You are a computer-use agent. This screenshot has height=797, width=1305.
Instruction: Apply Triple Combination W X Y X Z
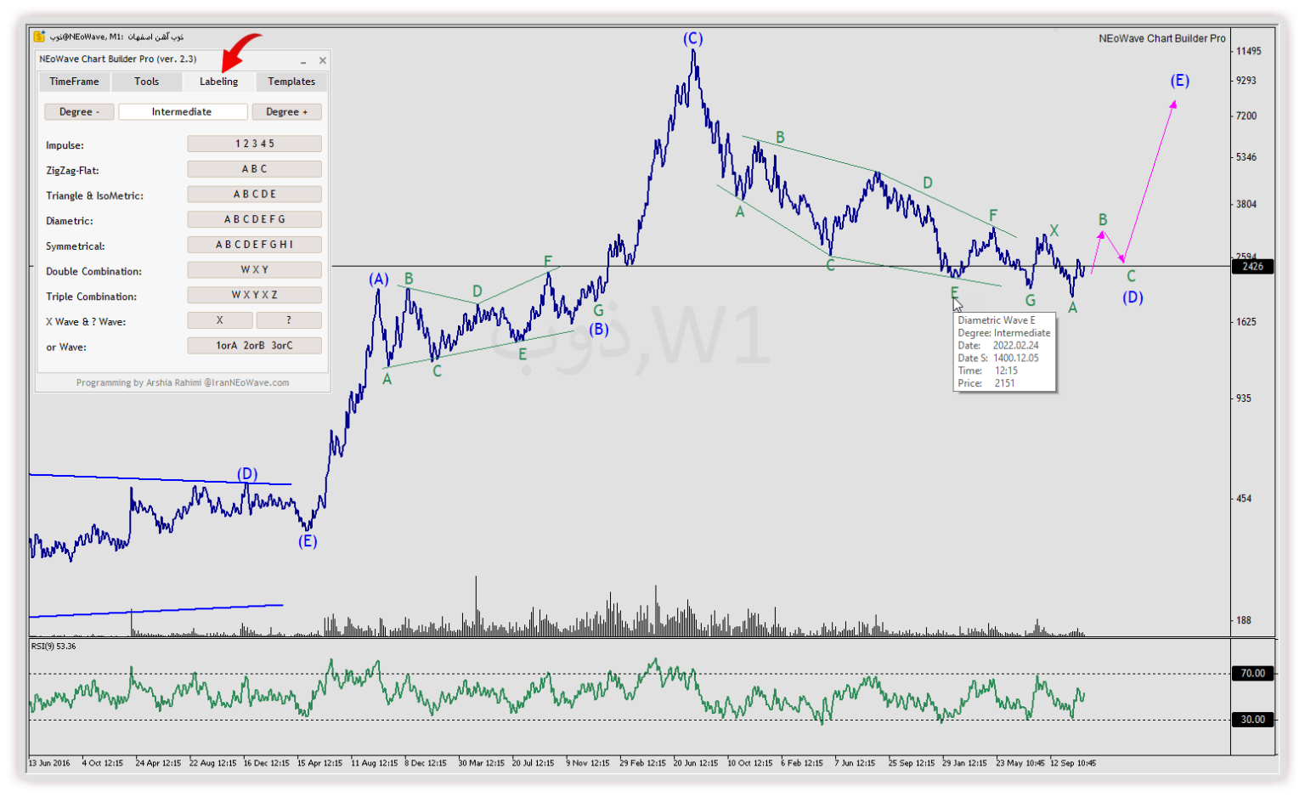point(254,296)
